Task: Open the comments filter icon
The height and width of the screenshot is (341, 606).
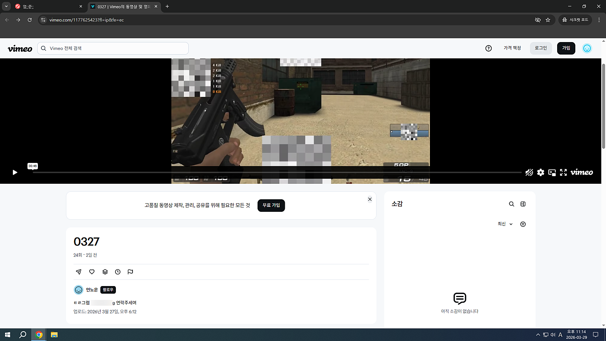Action: coord(523,224)
